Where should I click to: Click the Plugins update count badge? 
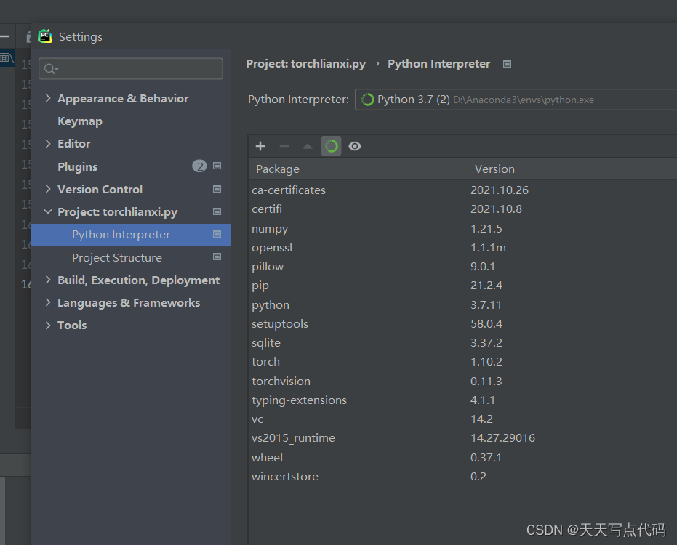pos(199,166)
